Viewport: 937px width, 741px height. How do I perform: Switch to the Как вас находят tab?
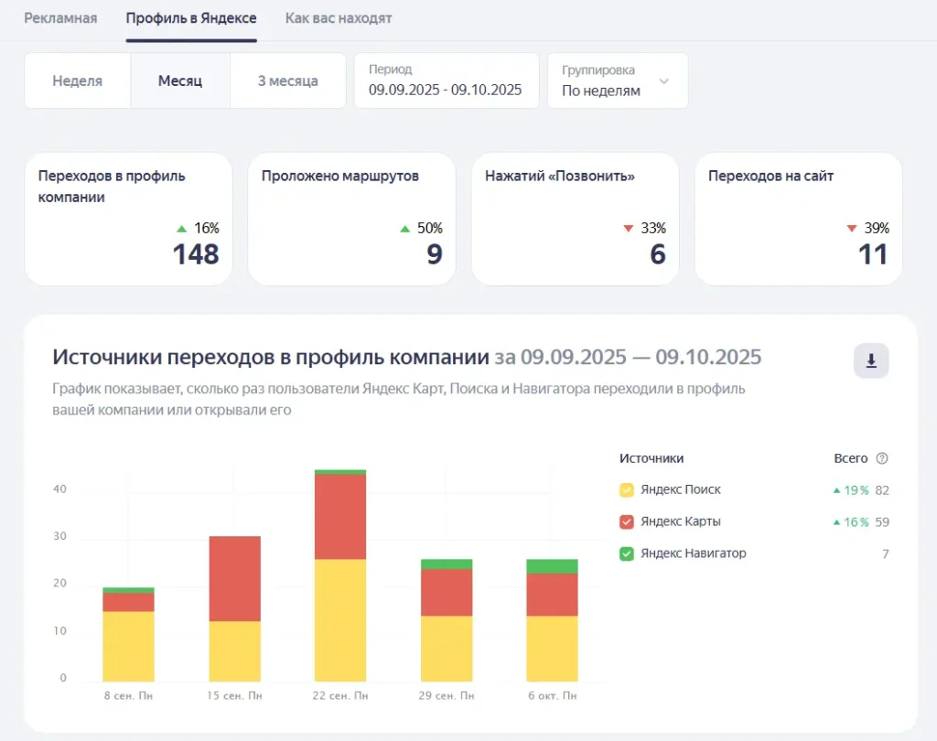point(339,18)
